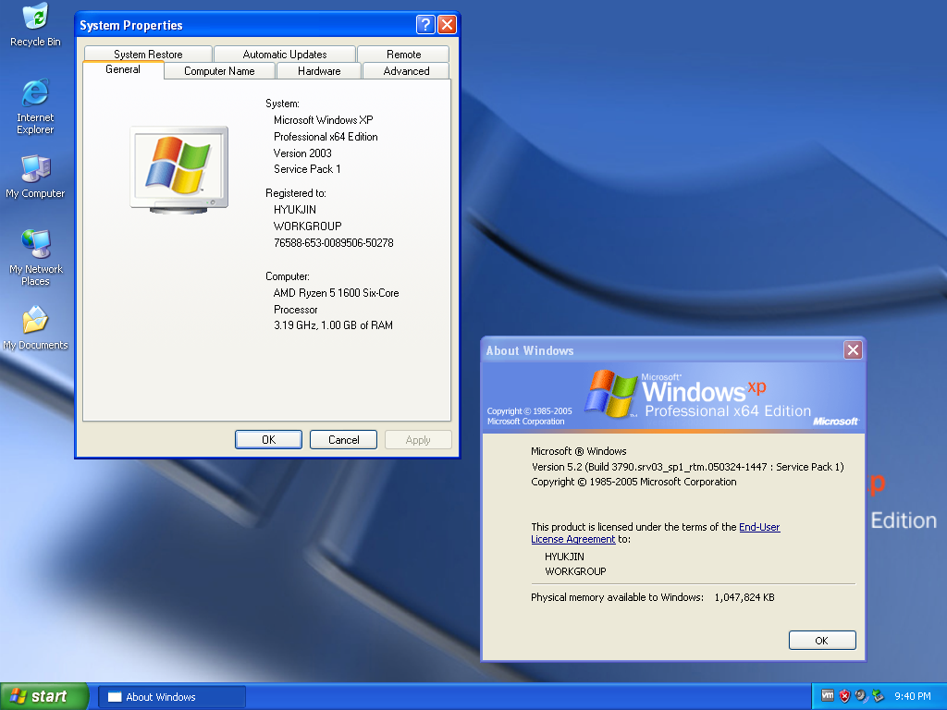Open the Start menu
The width and height of the screenshot is (947, 710).
click(44, 696)
